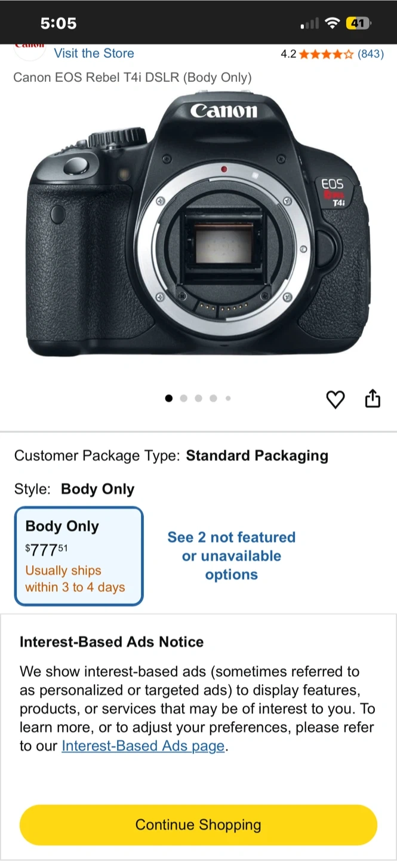Viewport: 397px width, 861px height.
Task: Select the last small carousel dot
Action: (x=228, y=398)
